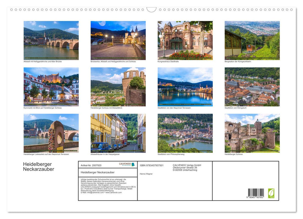Click the ISBN 9783457937501 barcode
303x219 pixels.
point(256,192)
